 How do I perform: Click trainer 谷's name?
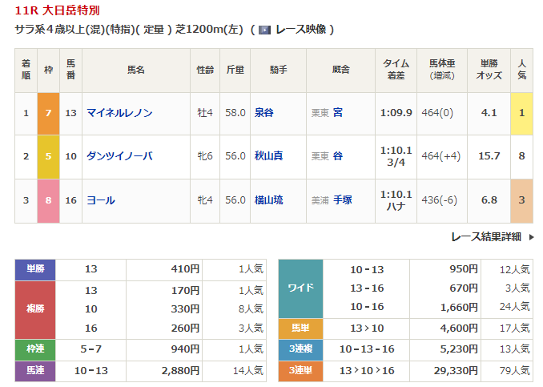point(338,156)
